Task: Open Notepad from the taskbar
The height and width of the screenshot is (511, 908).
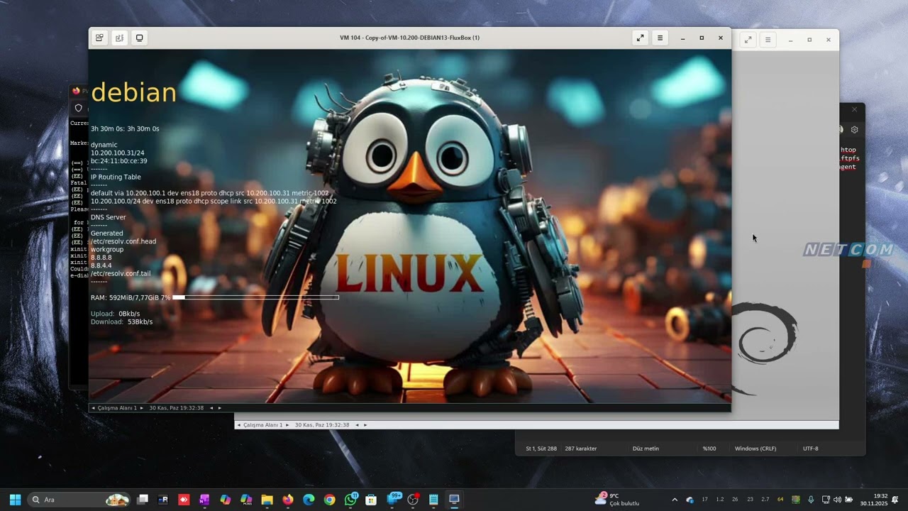Action: pos(433,500)
